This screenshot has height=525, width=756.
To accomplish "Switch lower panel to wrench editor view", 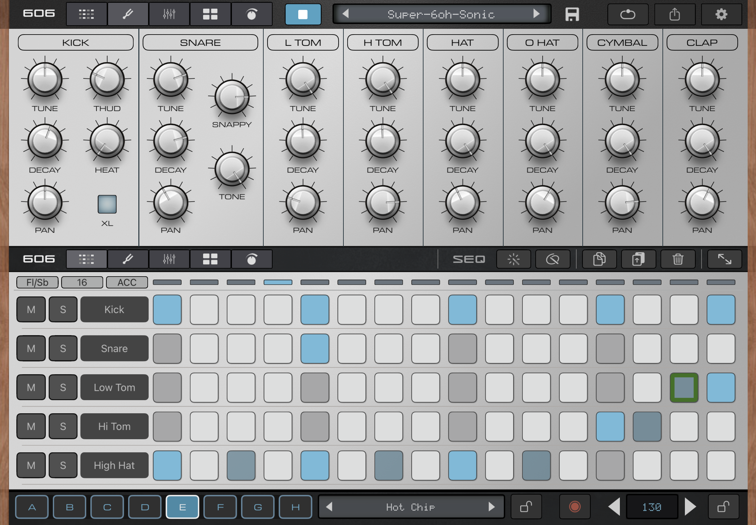I will pos(128,259).
